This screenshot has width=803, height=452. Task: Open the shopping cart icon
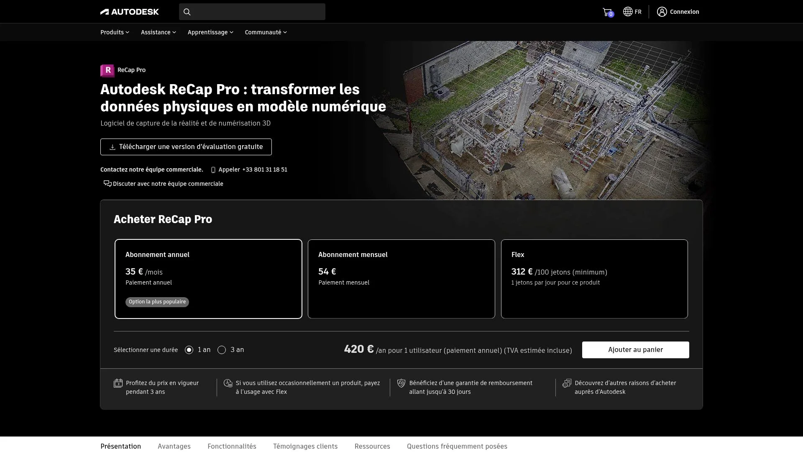pyautogui.click(x=607, y=12)
